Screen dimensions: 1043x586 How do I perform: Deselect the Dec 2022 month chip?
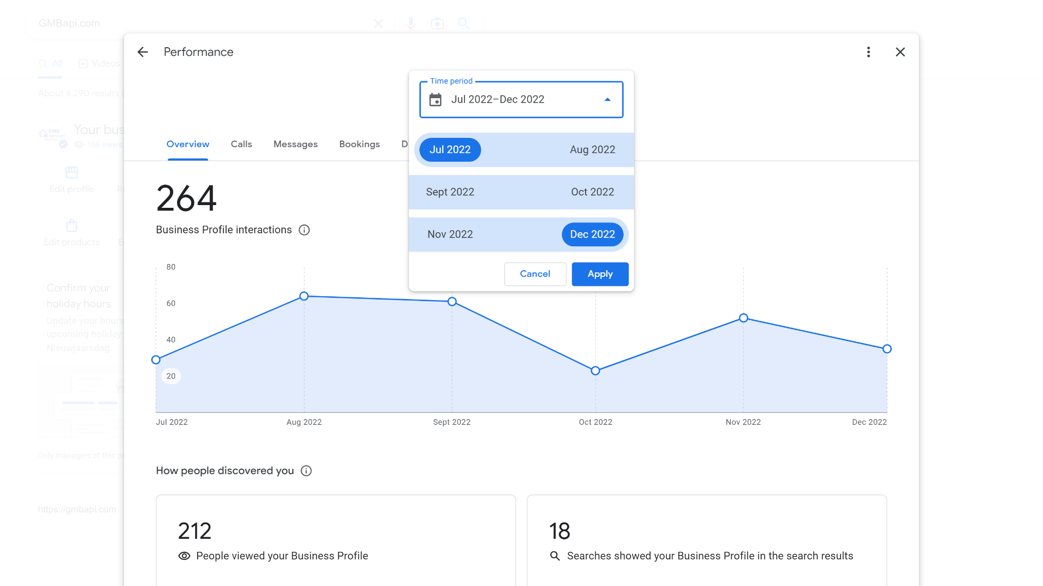tap(592, 234)
